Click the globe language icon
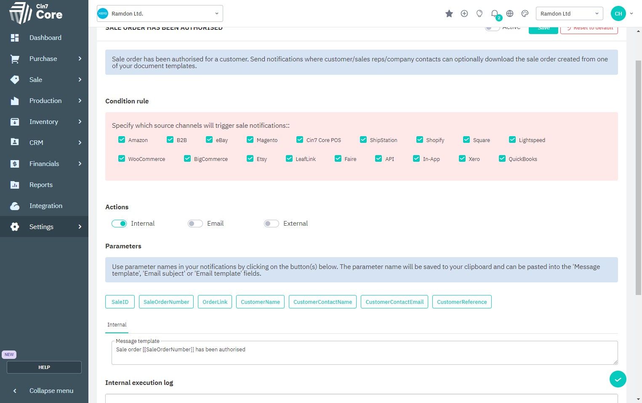The image size is (642, 403). pos(510,14)
